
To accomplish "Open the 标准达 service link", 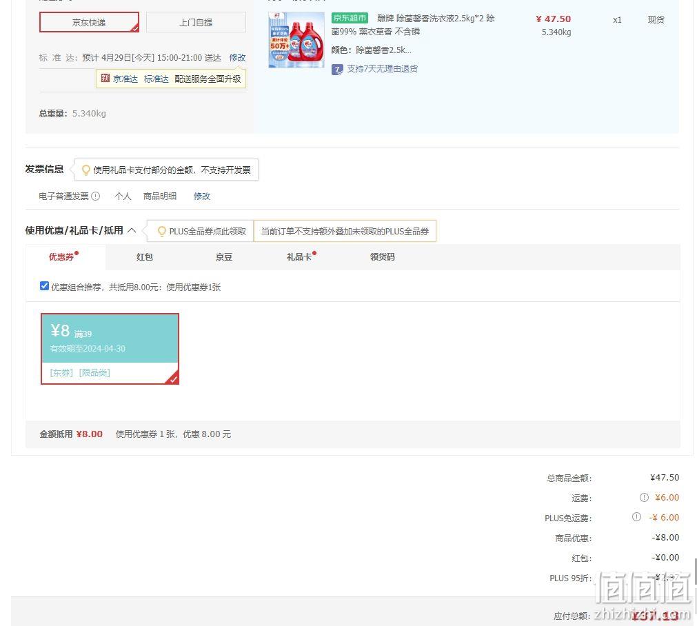I will [x=156, y=79].
